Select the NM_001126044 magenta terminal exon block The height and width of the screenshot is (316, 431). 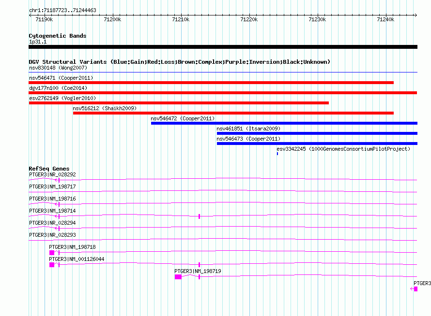pos(52,265)
